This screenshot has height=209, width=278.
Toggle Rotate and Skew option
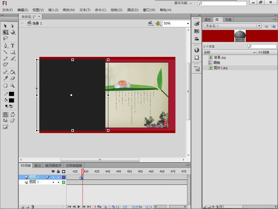point(12,115)
